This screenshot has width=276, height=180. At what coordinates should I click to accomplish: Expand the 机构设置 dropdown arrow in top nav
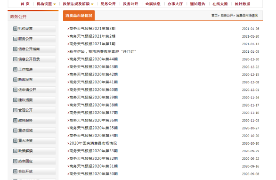(x=55, y=4)
